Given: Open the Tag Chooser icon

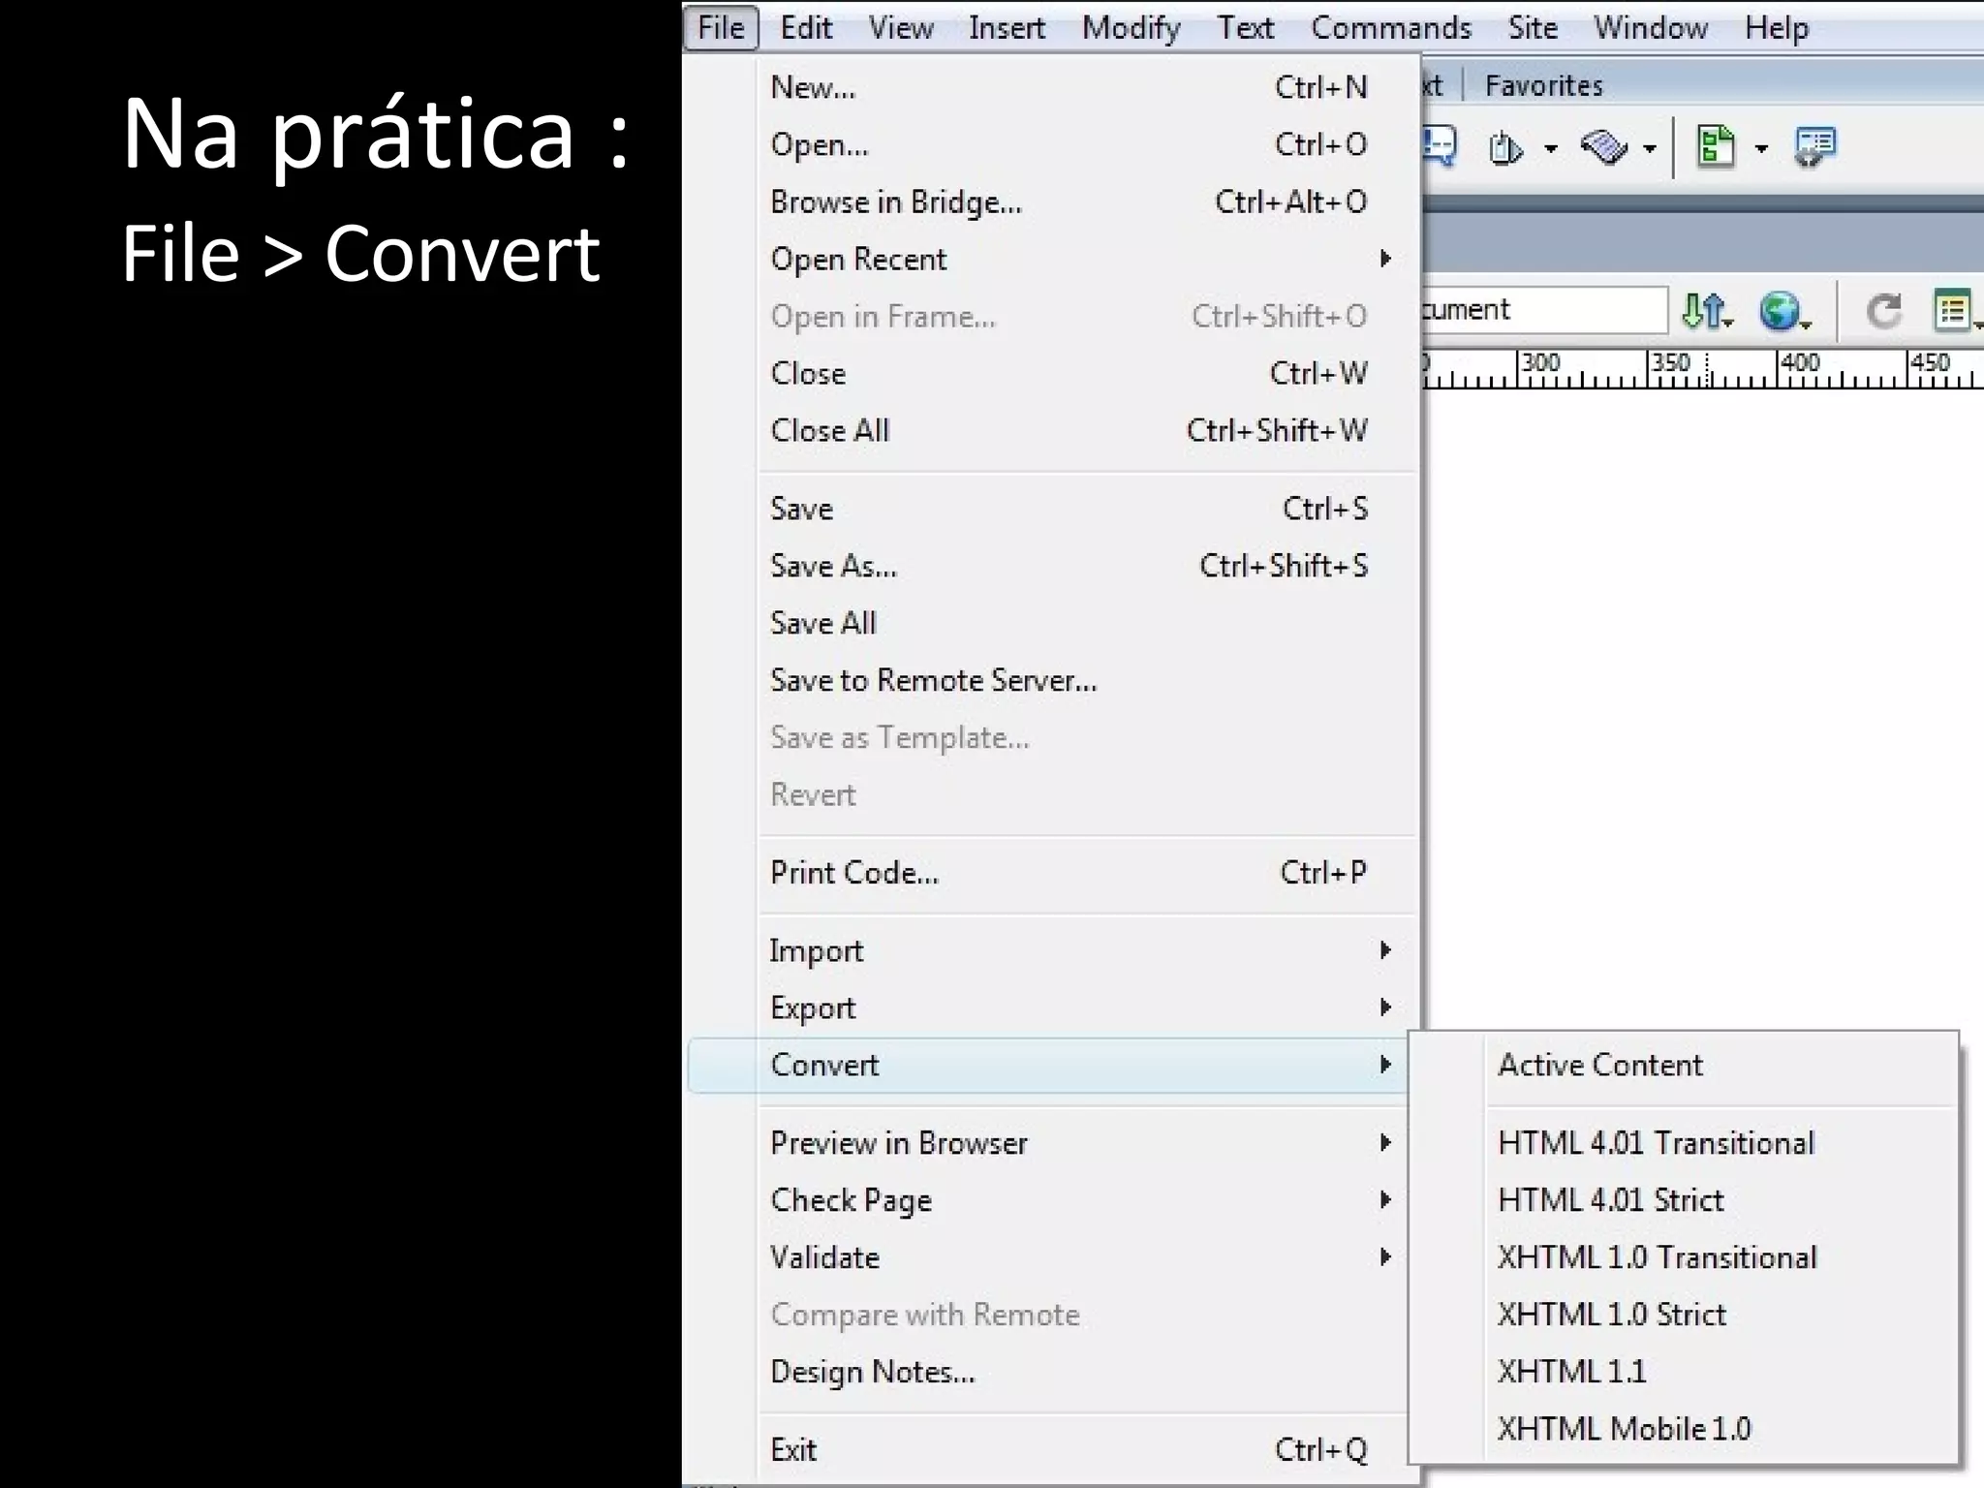Looking at the screenshot, I should [x=1813, y=147].
